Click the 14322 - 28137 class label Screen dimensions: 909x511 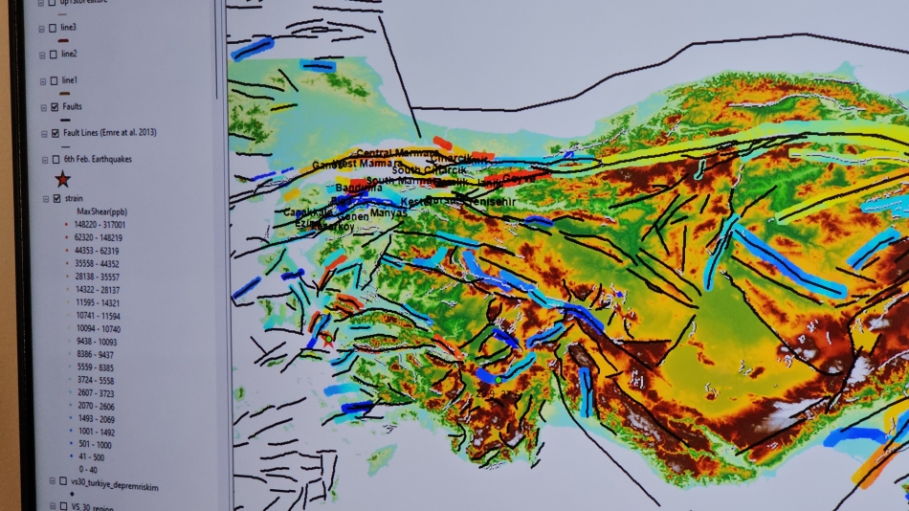[98, 290]
